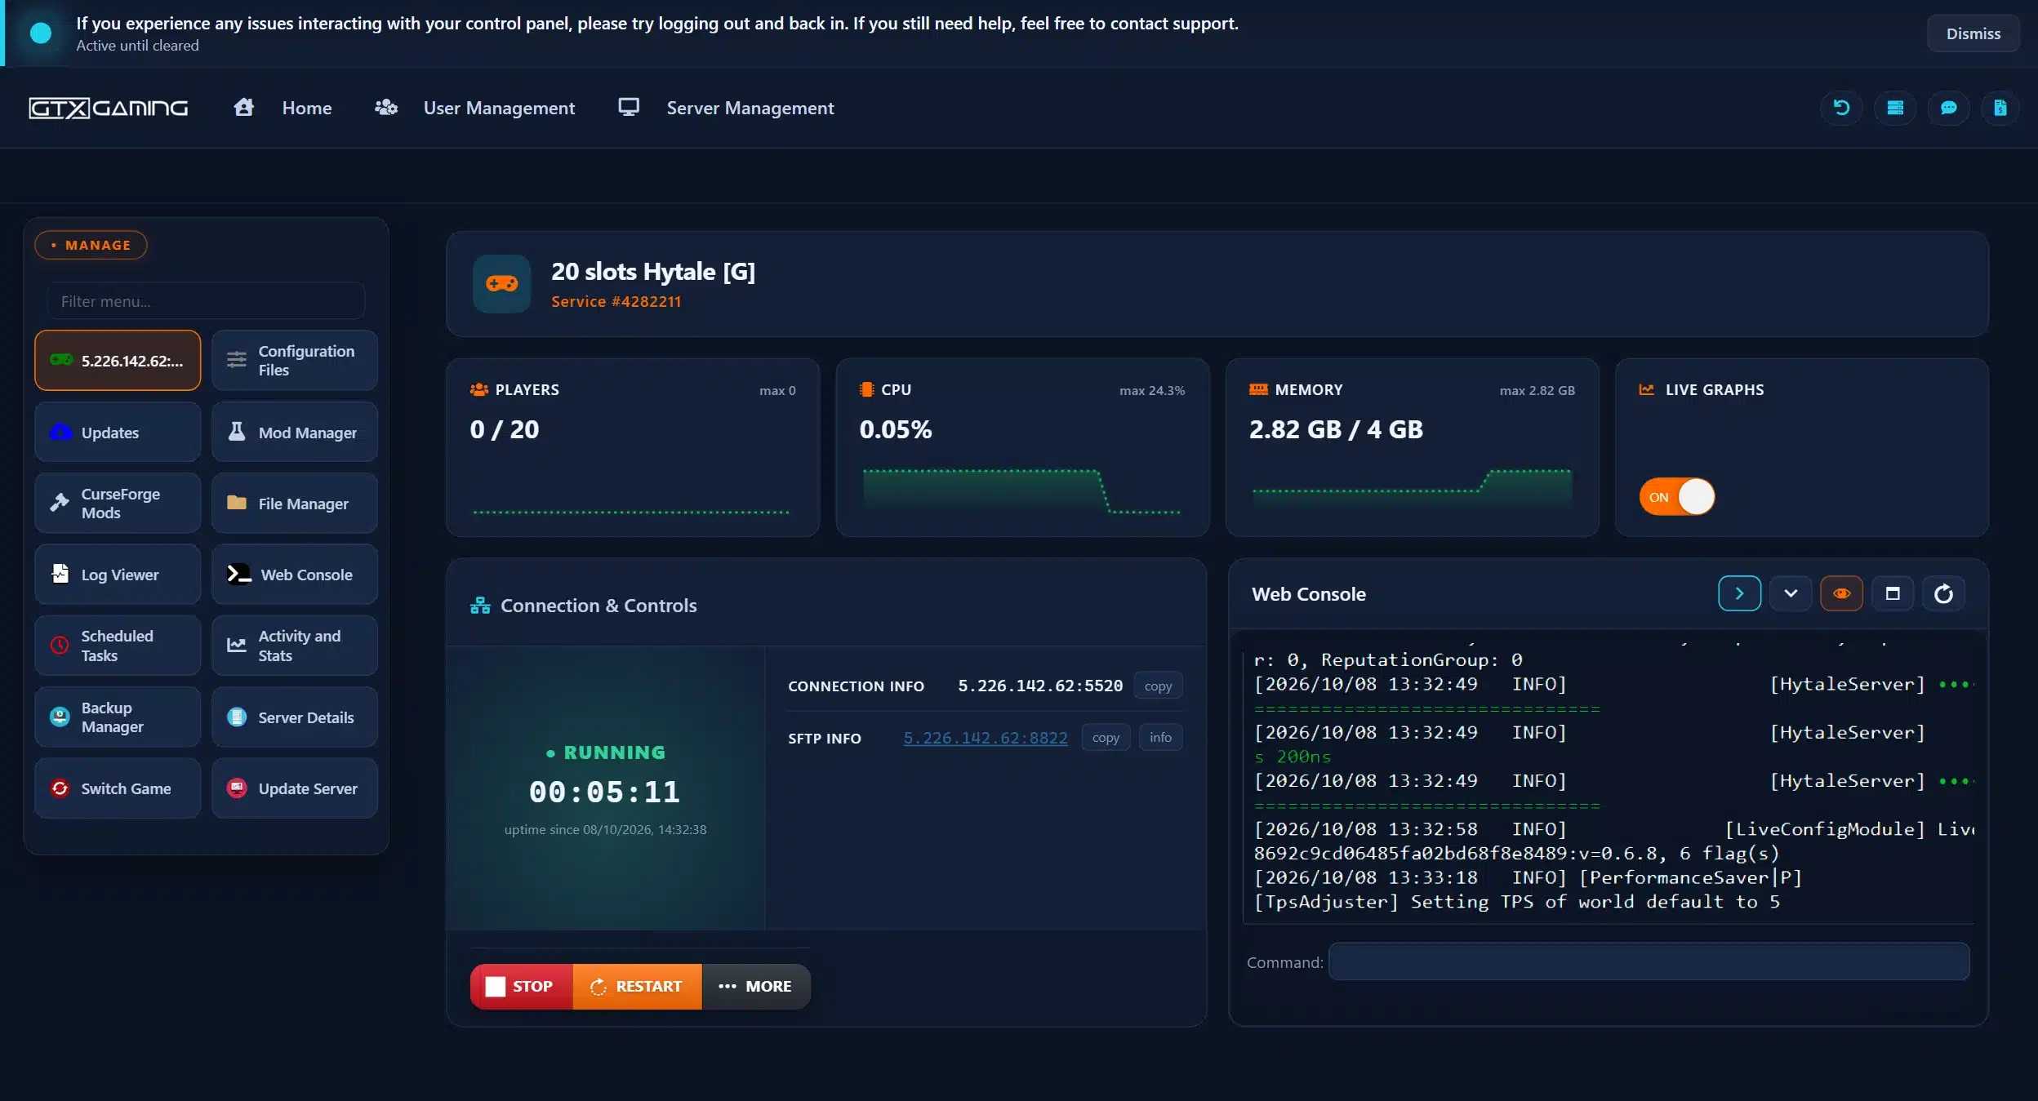Restart the server
This screenshot has height=1101, width=2038.
pos(637,986)
